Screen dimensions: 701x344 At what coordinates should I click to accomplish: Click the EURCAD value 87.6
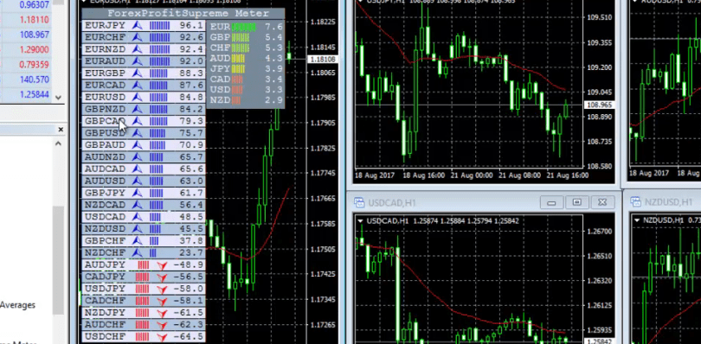tap(191, 86)
